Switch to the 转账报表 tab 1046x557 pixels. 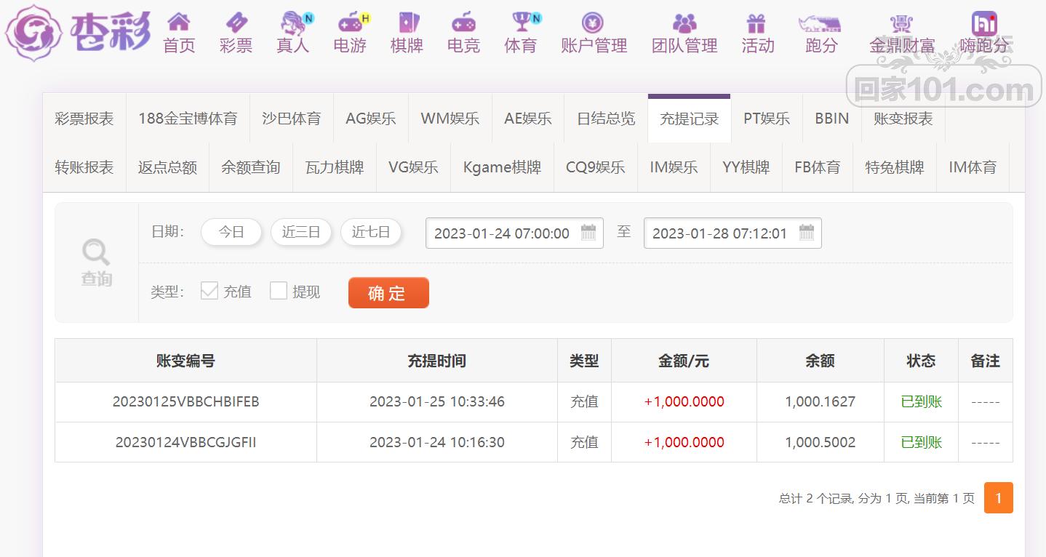click(84, 167)
